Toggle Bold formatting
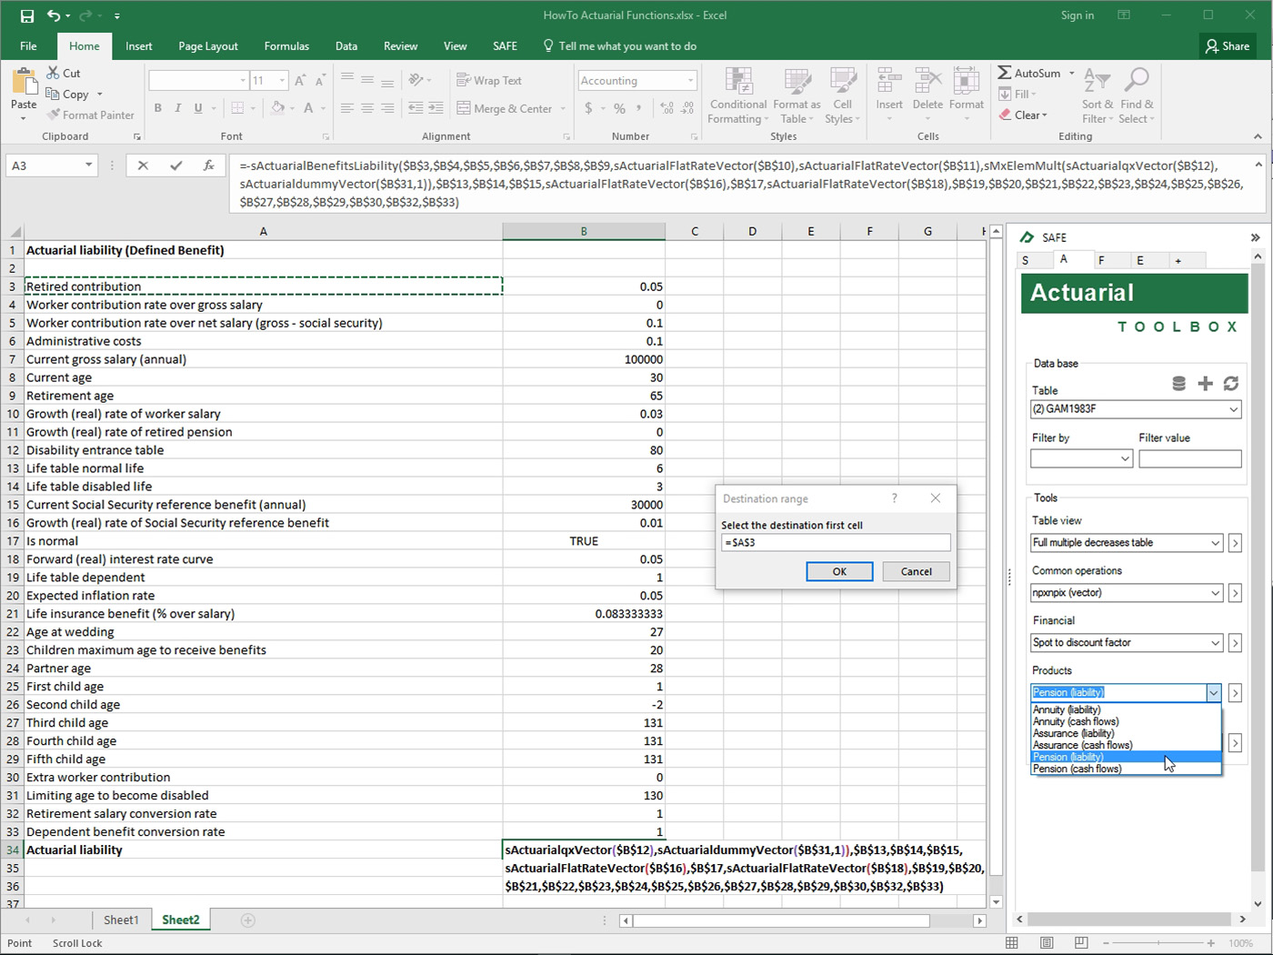Screen dimensions: 1273x955 click(158, 108)
